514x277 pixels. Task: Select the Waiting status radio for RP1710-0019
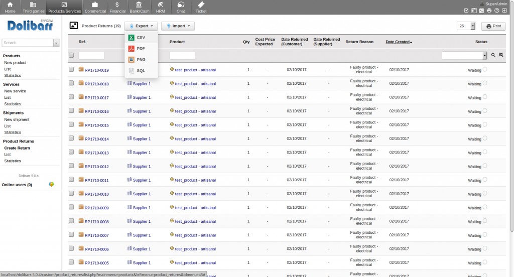coord(485,69)
